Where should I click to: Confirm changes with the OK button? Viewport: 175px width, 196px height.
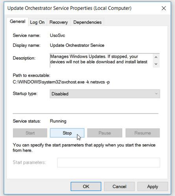tap(86, 187)
